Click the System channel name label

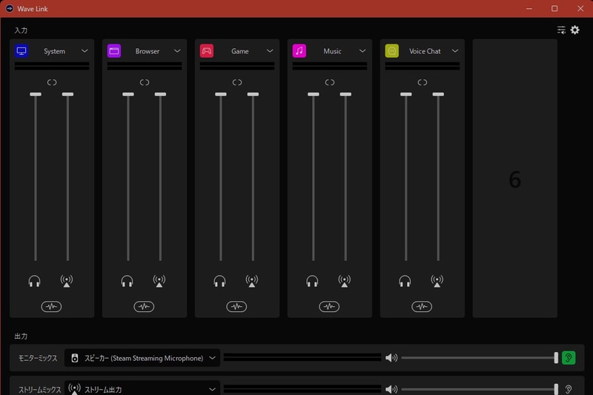tap(54, 51)
